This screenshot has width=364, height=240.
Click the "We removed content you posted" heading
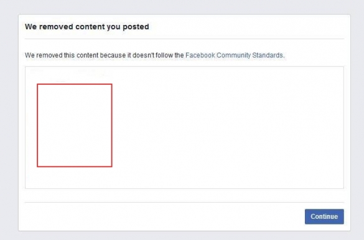(x=87, y=27)
